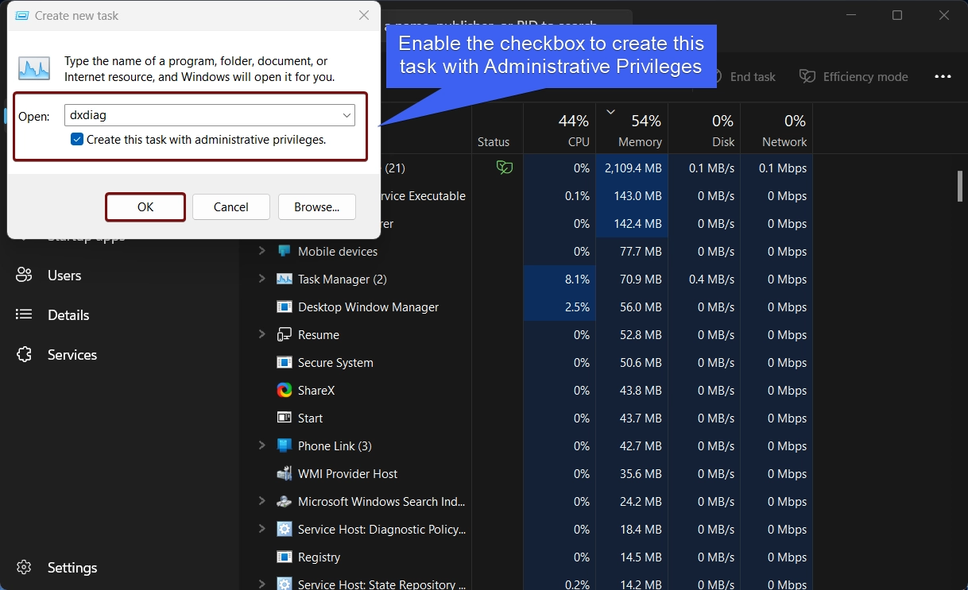Screen dimensions: 968x590
Task: Expand the Mobile devices process group
Action: click(x=261, y=251)
